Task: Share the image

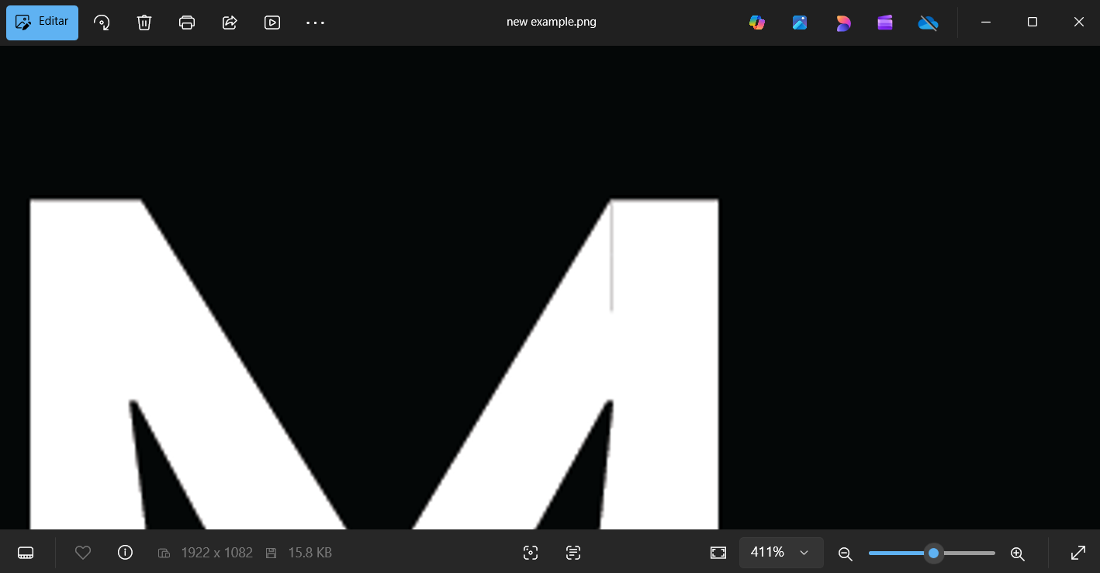Action: pos(230,23)
